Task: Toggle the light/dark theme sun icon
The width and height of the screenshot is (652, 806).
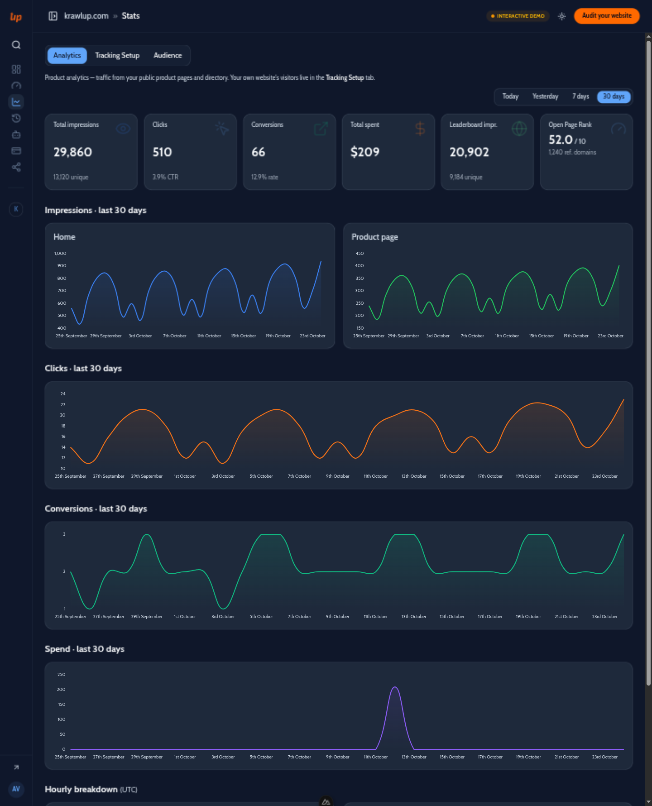Action: pos(561,16)
